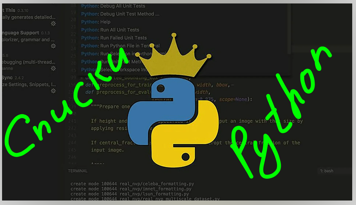Viewport: 356px width, 205px height.
Task: Place cursor on 'input image.' docstring line
Action: click(x=107, y=150)
